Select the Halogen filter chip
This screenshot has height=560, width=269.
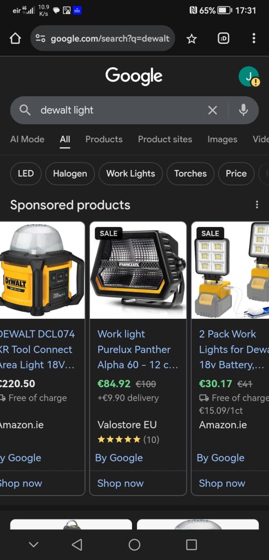point(70,173)
